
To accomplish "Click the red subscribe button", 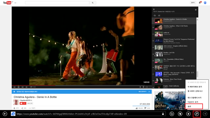I will 23,104.
